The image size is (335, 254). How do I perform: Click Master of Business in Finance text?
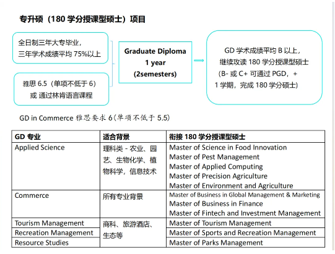(216, 204)
